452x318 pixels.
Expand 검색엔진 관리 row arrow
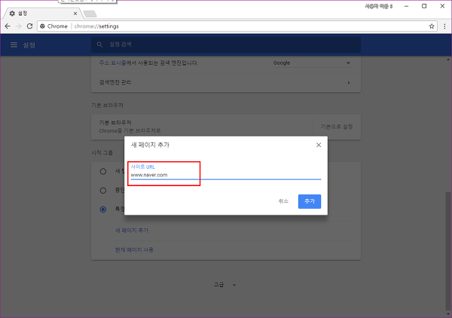click(x=349, y=83)
